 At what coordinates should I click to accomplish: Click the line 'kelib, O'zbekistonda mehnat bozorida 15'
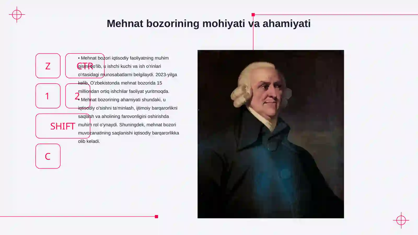pyautogui.click(x=120, y=83)
